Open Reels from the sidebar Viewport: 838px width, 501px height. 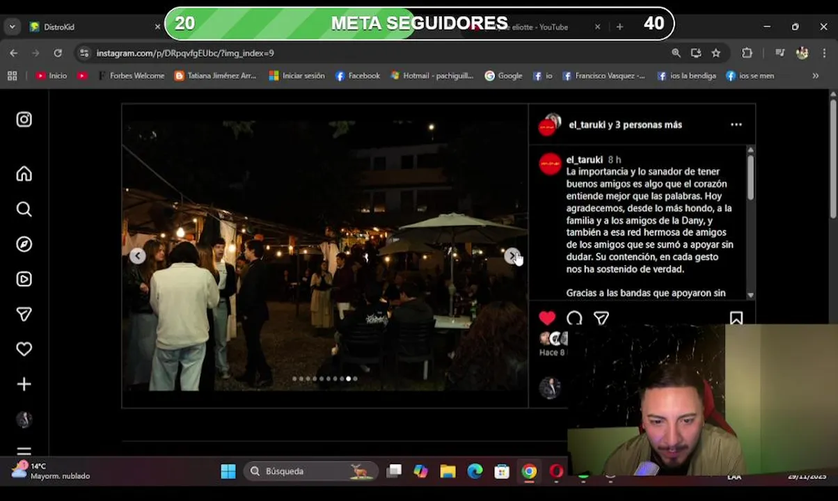[x=24, y=279]
